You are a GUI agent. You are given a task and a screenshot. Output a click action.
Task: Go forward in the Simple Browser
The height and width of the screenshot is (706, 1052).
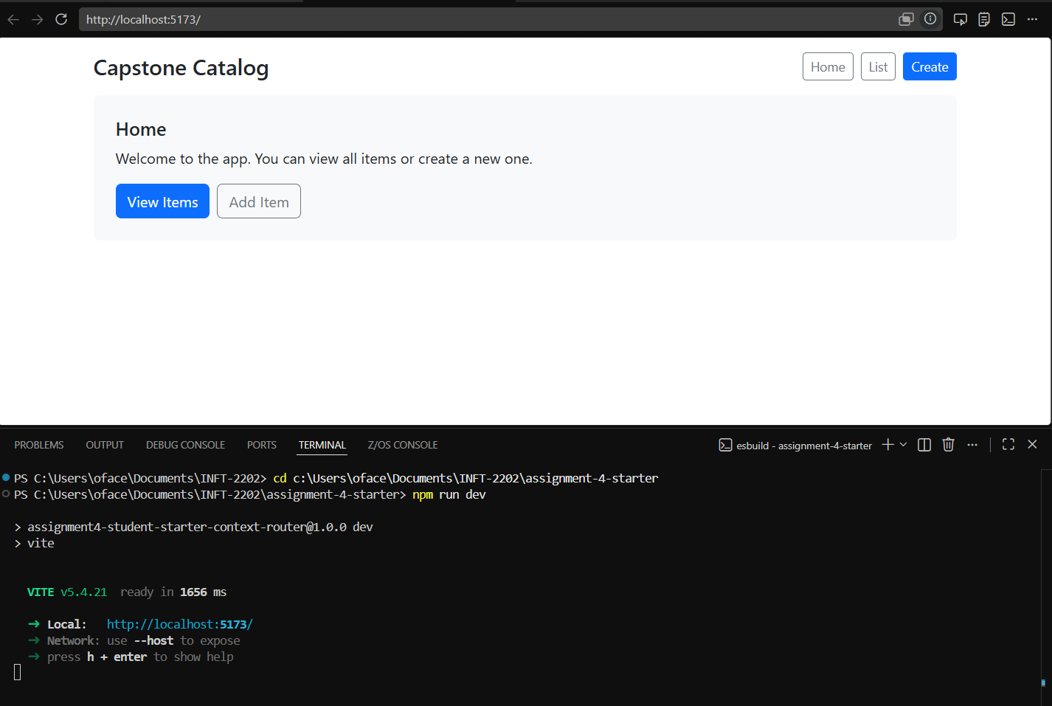coord(37,20)
